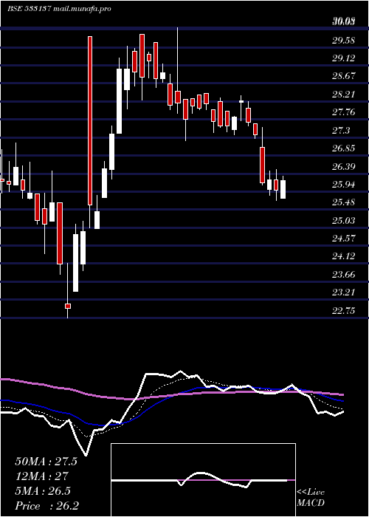This screenshot has width=369, height=517.
Task: Click the 24.12 price axis label
Action: coord(343,256)
